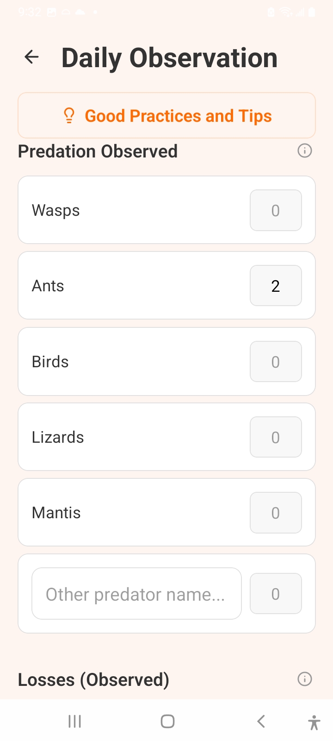Tap the other predator count box

pos(276,594)
